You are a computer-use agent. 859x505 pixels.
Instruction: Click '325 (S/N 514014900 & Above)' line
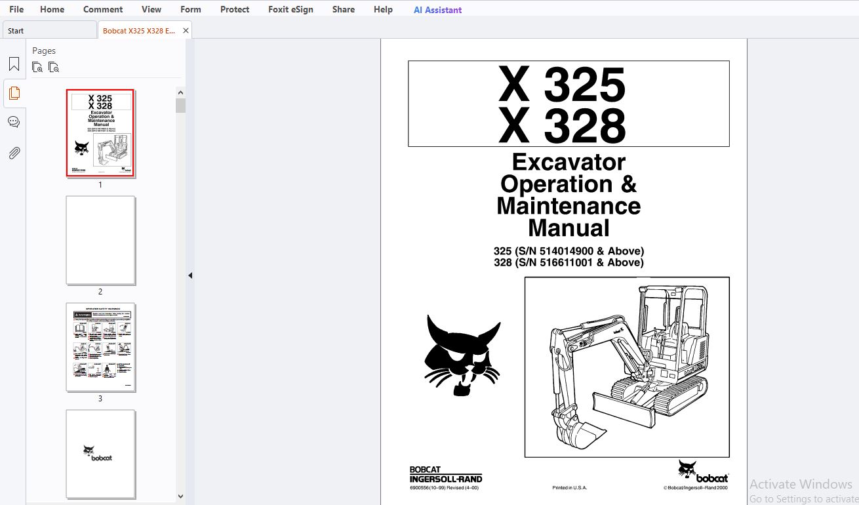coord(569,251)
